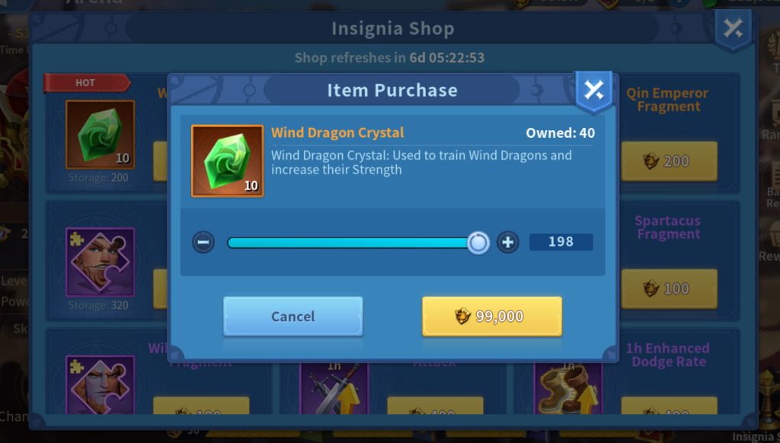Viewport: 780px width, 443px height.
Task: Click the plus button to increase quantity
Action: click(x=507, y=242)
